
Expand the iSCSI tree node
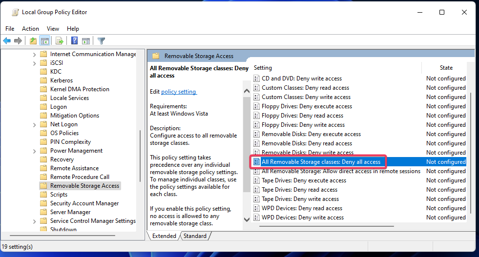(34, 63)
